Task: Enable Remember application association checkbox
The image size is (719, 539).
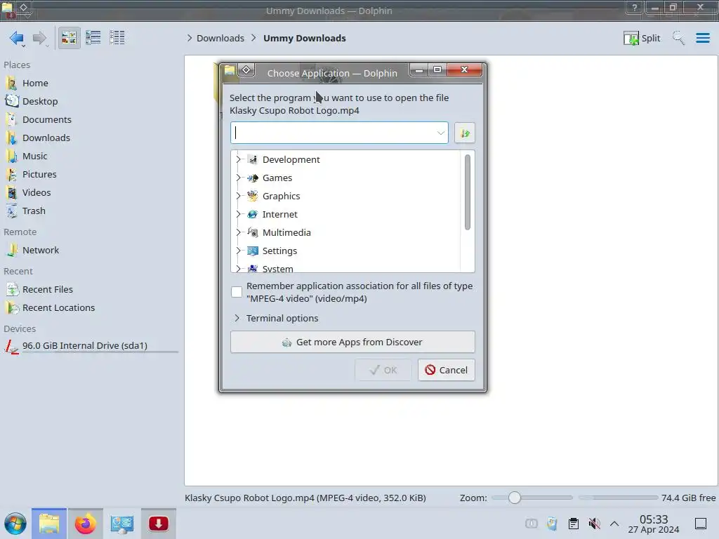Action: click(237, 292)
